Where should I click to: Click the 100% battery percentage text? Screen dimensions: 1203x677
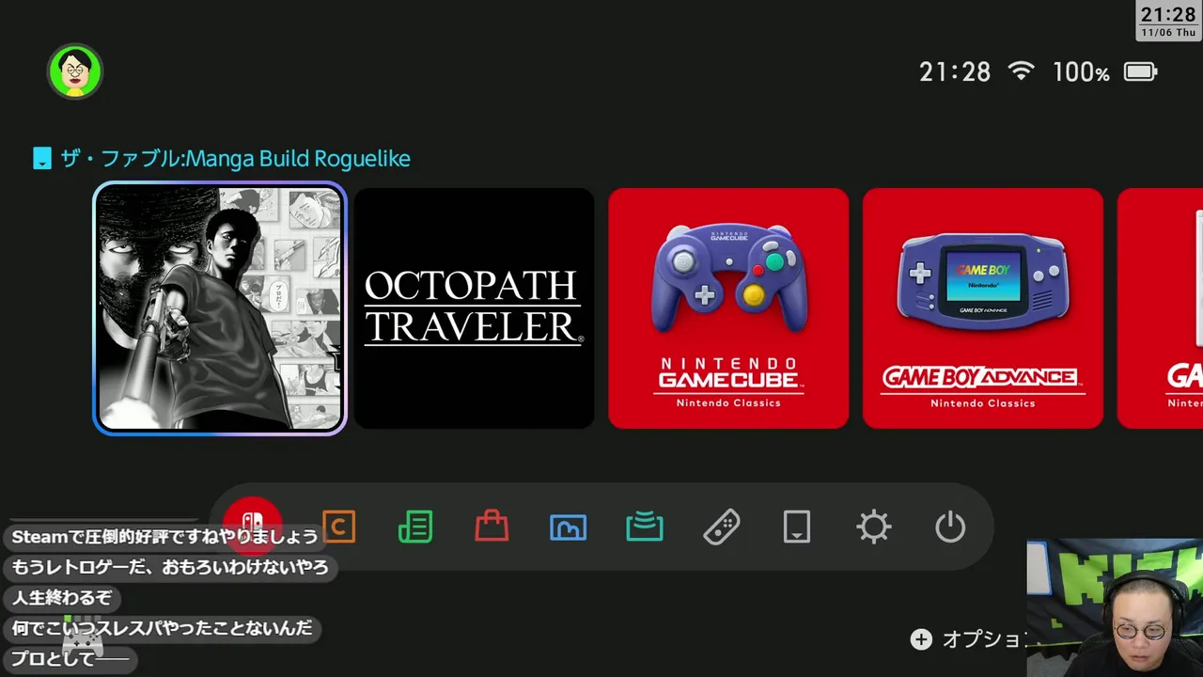[x=1081, y=72]
